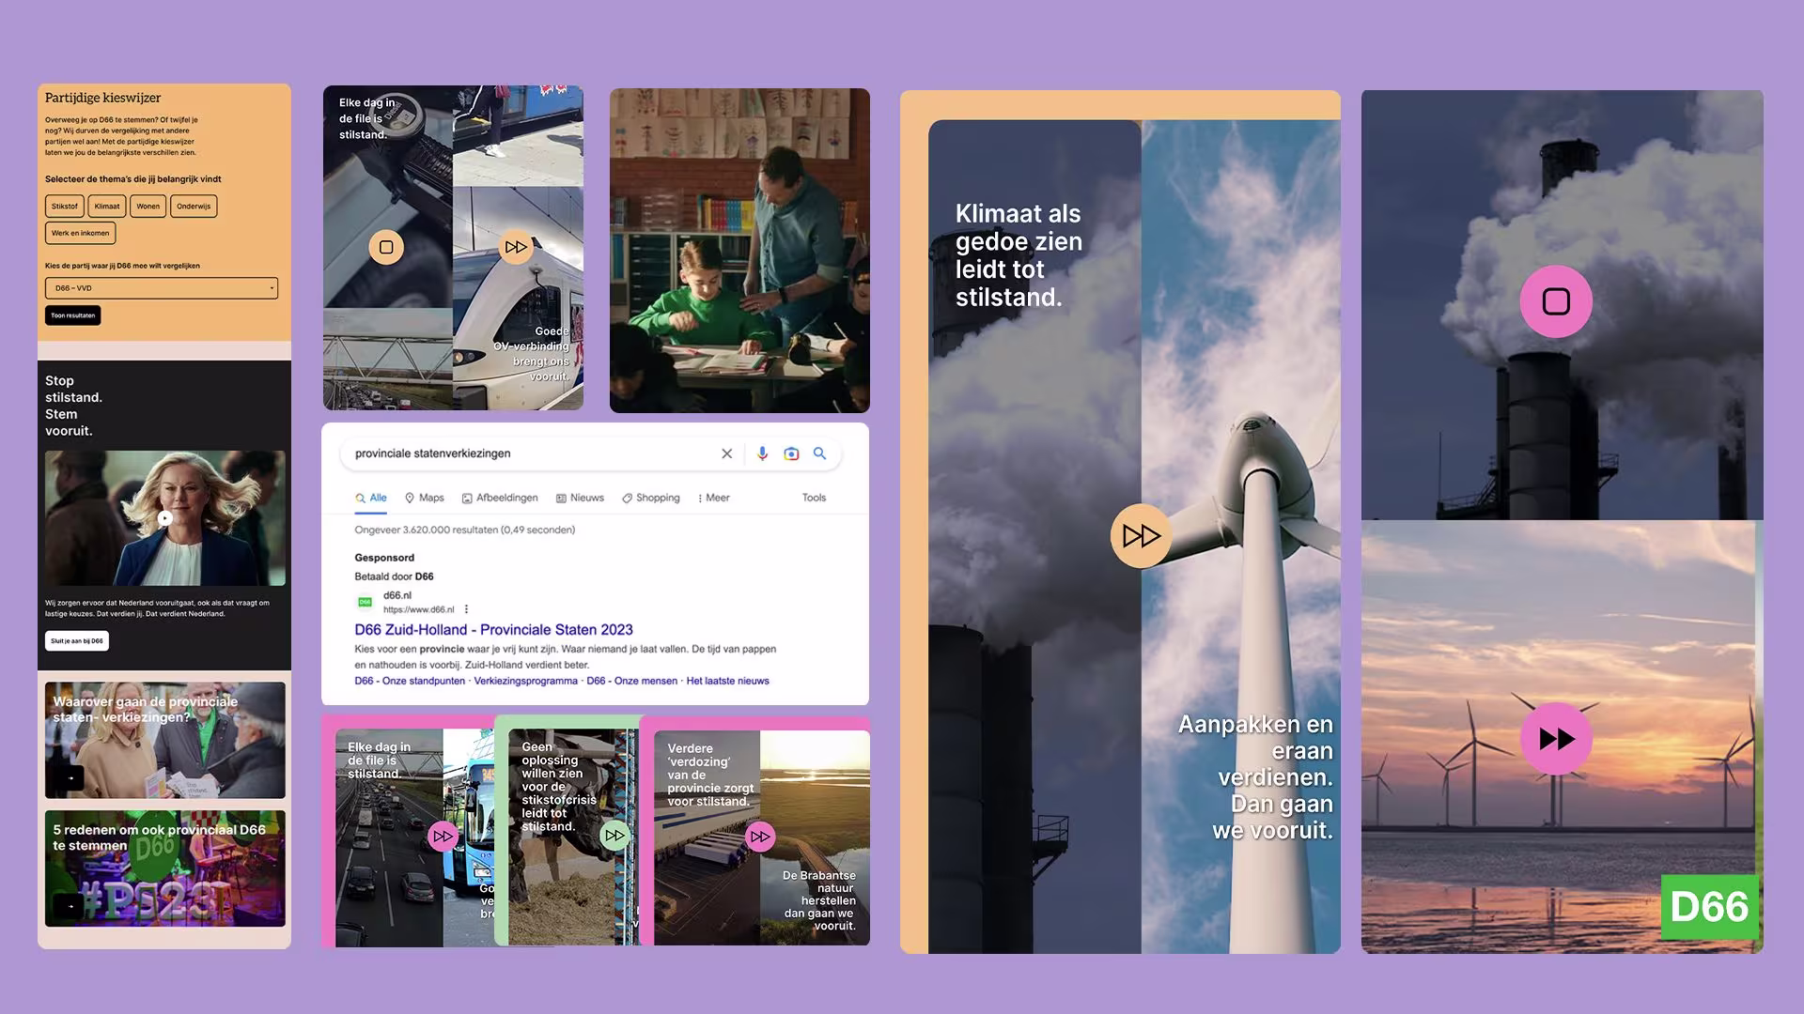Click the Toon resultaten button
1804x1014 pixels.
pos(73,315)
